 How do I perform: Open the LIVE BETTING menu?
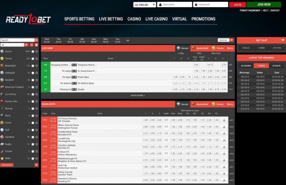tap(111, 19)
